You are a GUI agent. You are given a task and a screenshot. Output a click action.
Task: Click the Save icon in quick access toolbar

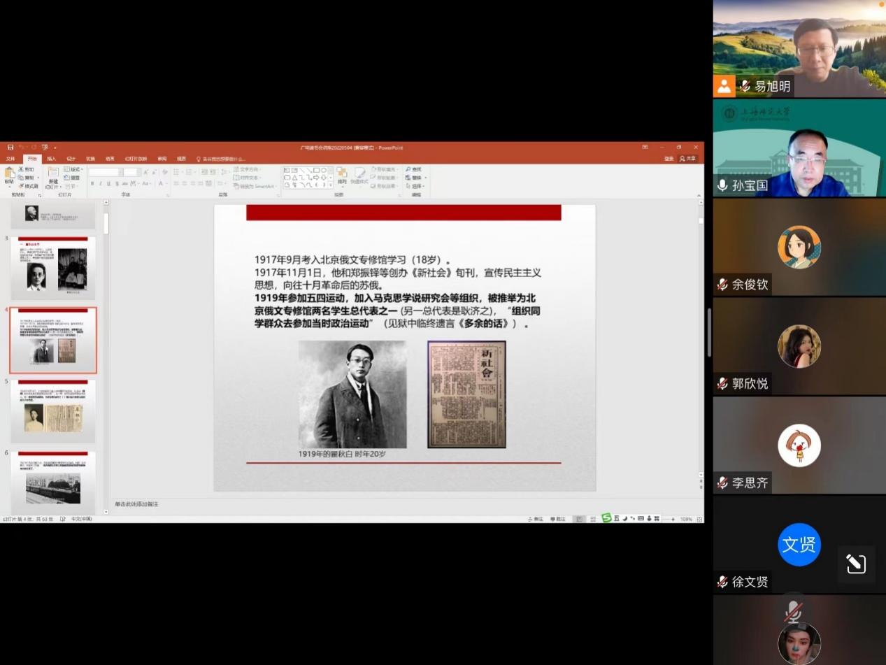pyautogui.click(x=10, y=148)
